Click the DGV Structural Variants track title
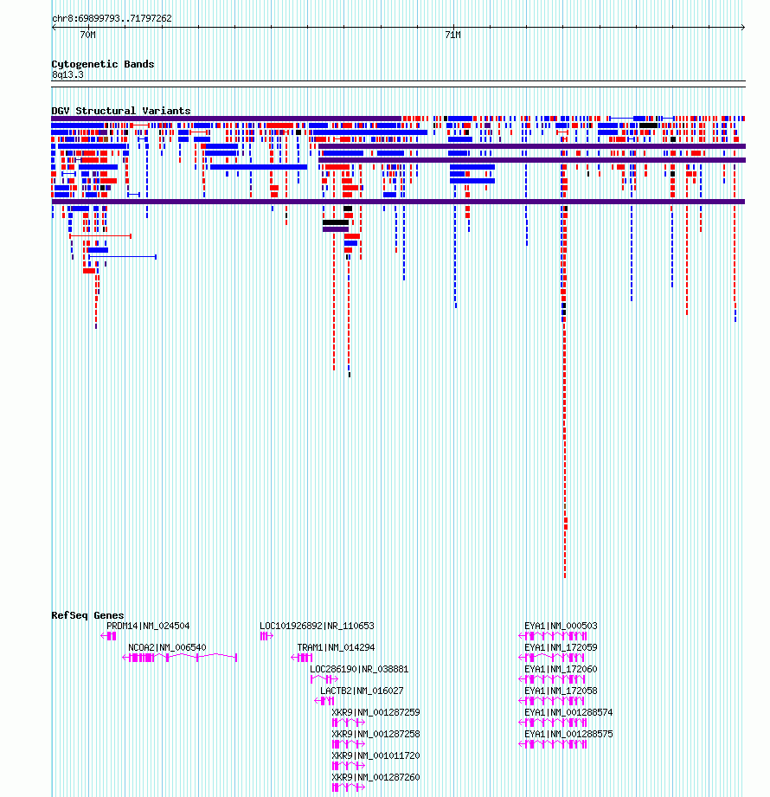Viewport: 770px width, 797px height. pos(121,111)
